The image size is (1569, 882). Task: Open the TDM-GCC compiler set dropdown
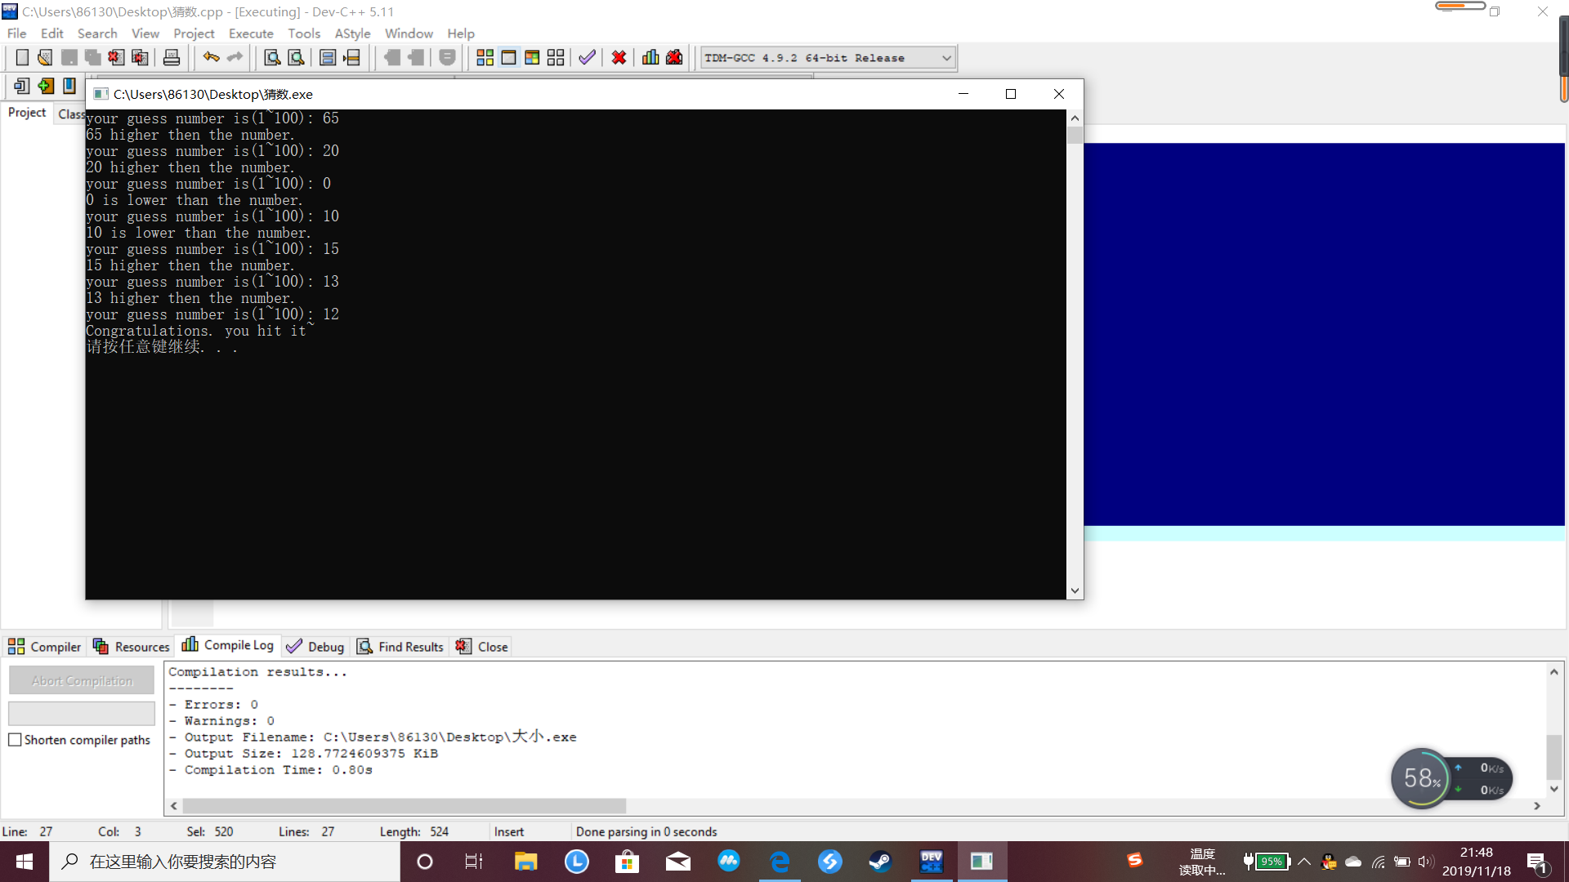coord(945,58)
